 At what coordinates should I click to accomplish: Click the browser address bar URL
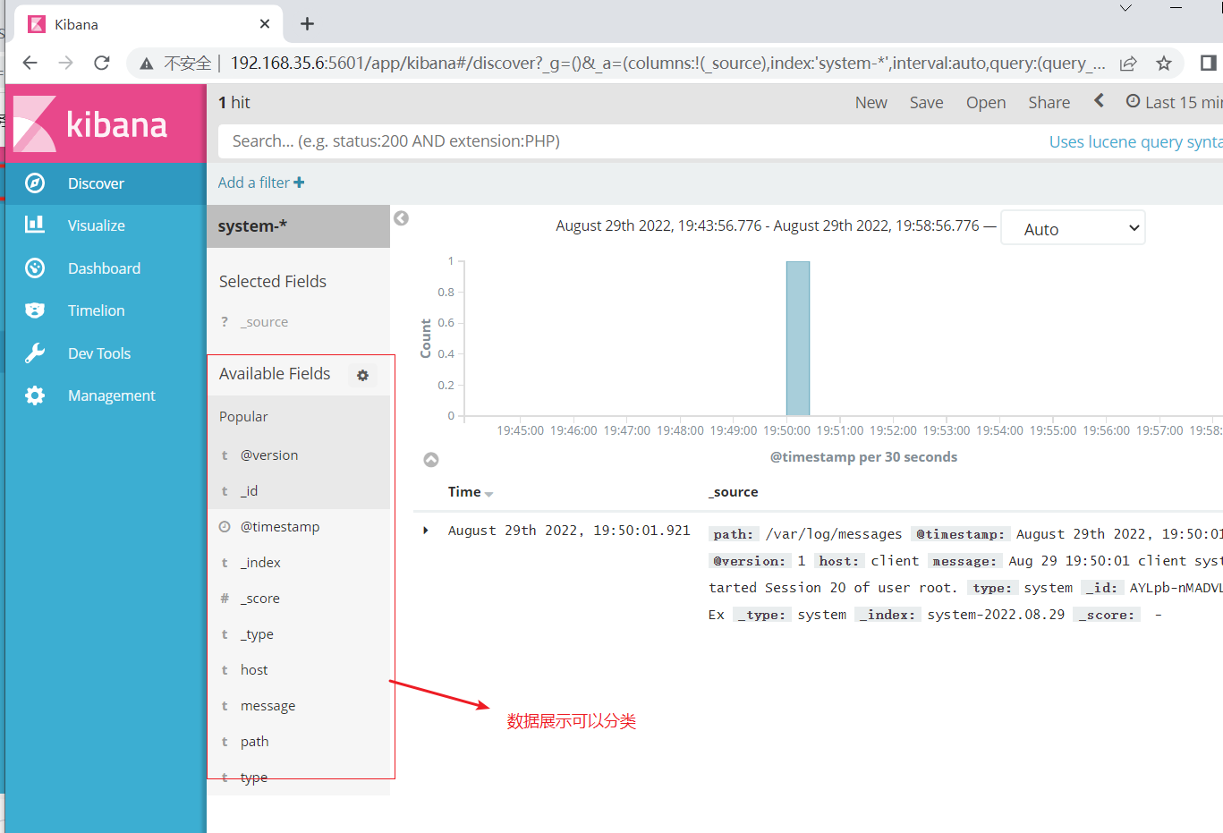[667, 63]
